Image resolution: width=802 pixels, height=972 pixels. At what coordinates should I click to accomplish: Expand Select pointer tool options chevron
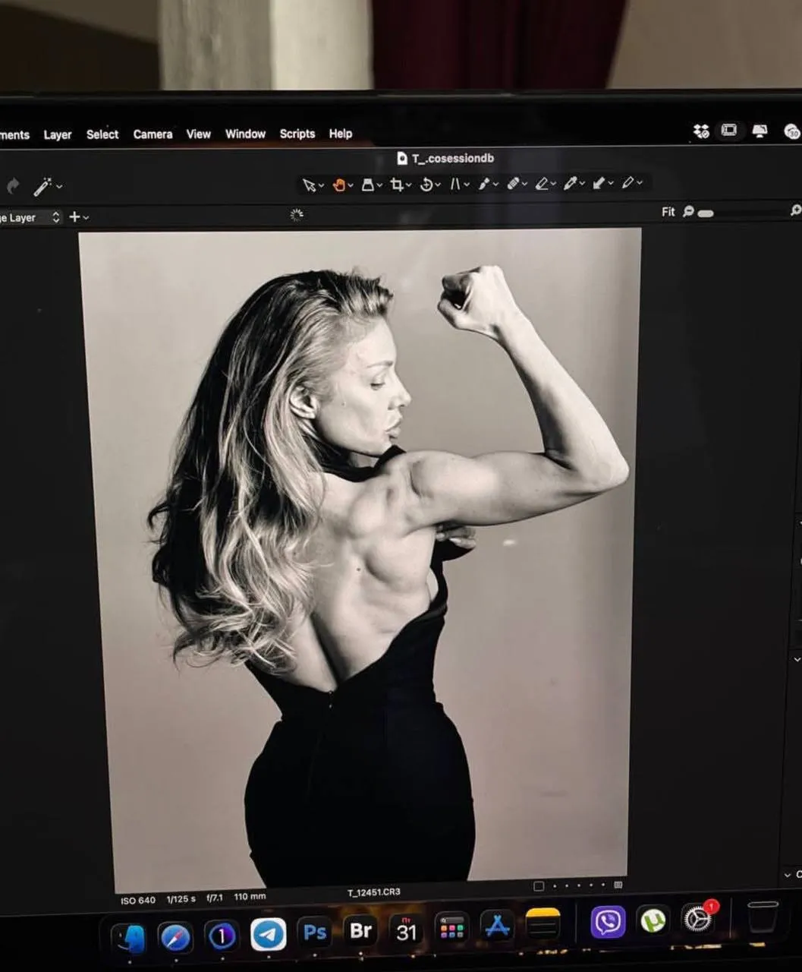tap(321, 186)
